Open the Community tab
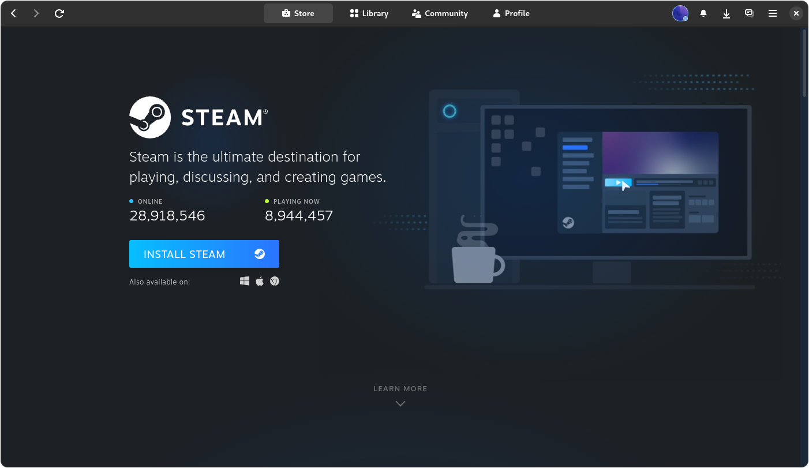 pos(440,13)
